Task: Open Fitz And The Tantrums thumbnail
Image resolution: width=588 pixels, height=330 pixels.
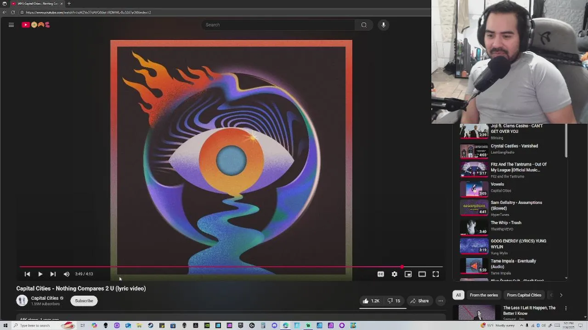Action: coord(474,169)
